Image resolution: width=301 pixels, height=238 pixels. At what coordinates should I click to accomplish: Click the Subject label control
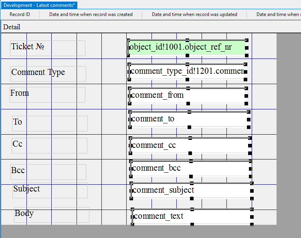point(50,190)
